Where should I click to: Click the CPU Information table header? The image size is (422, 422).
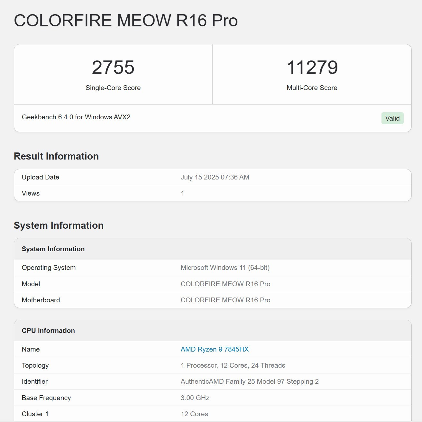[x=48, y=331]
